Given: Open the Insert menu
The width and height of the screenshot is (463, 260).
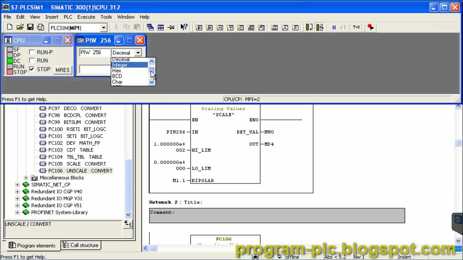Looking at the screenshot, I should click(x=52, y=17).
